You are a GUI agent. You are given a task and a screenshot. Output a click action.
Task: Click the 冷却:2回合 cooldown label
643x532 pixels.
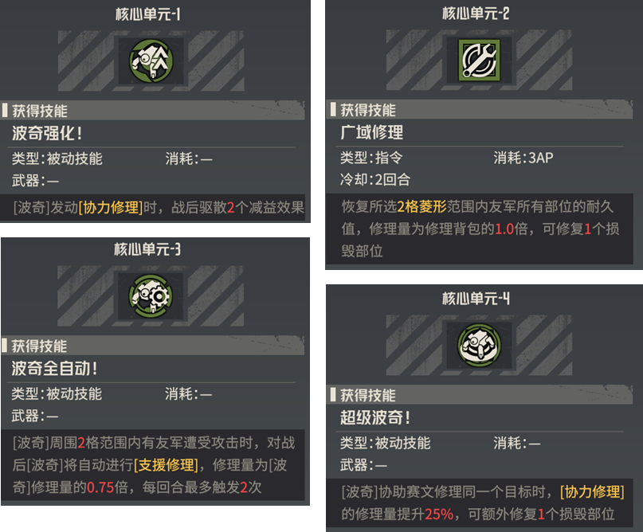[375, 179]
